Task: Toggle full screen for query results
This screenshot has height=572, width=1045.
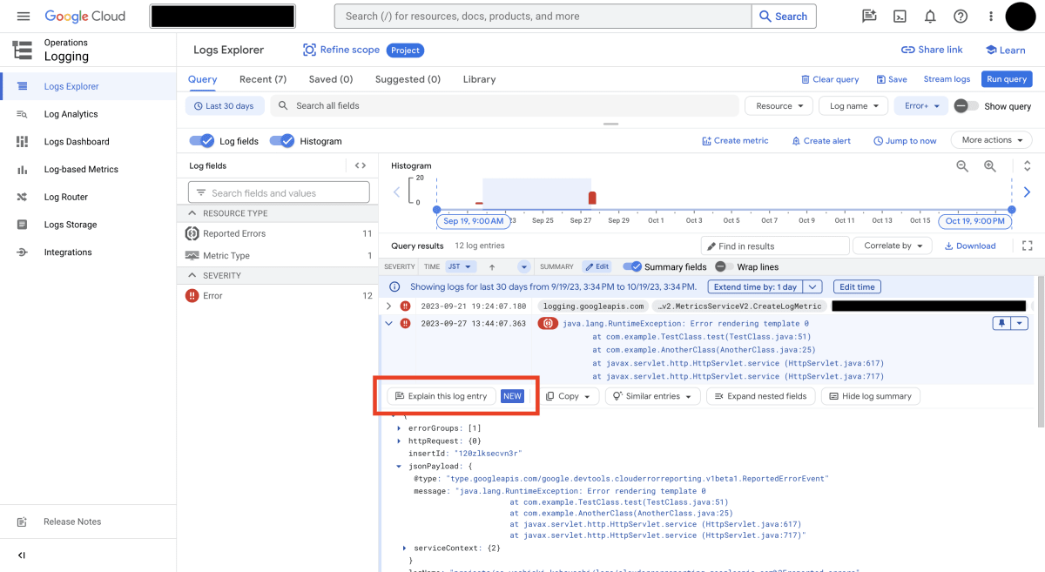Action: point(1028,246)
